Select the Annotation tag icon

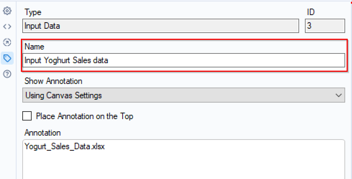click(7, 58)
